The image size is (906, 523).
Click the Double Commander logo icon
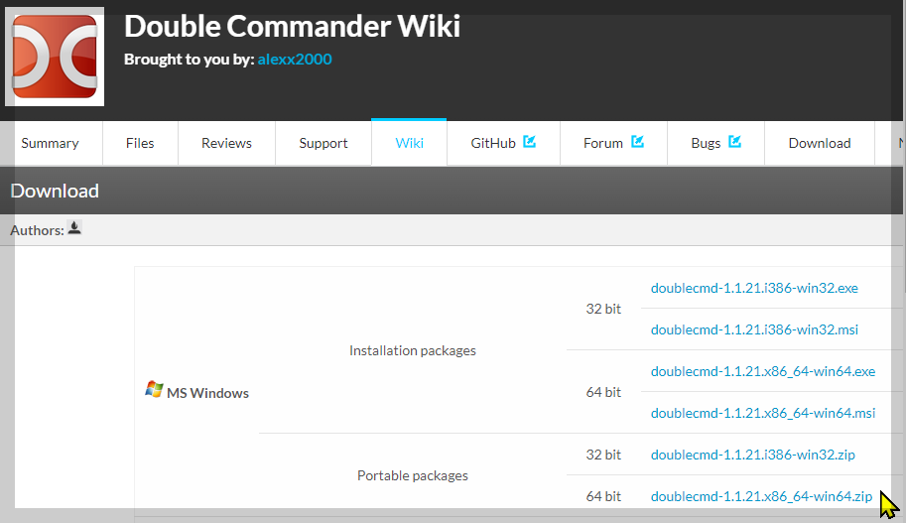tap(55, 57)
